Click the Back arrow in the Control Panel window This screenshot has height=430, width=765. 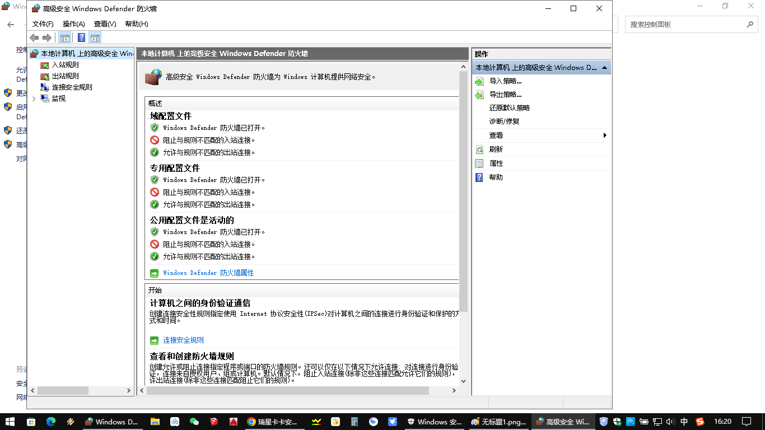point(10,25)
